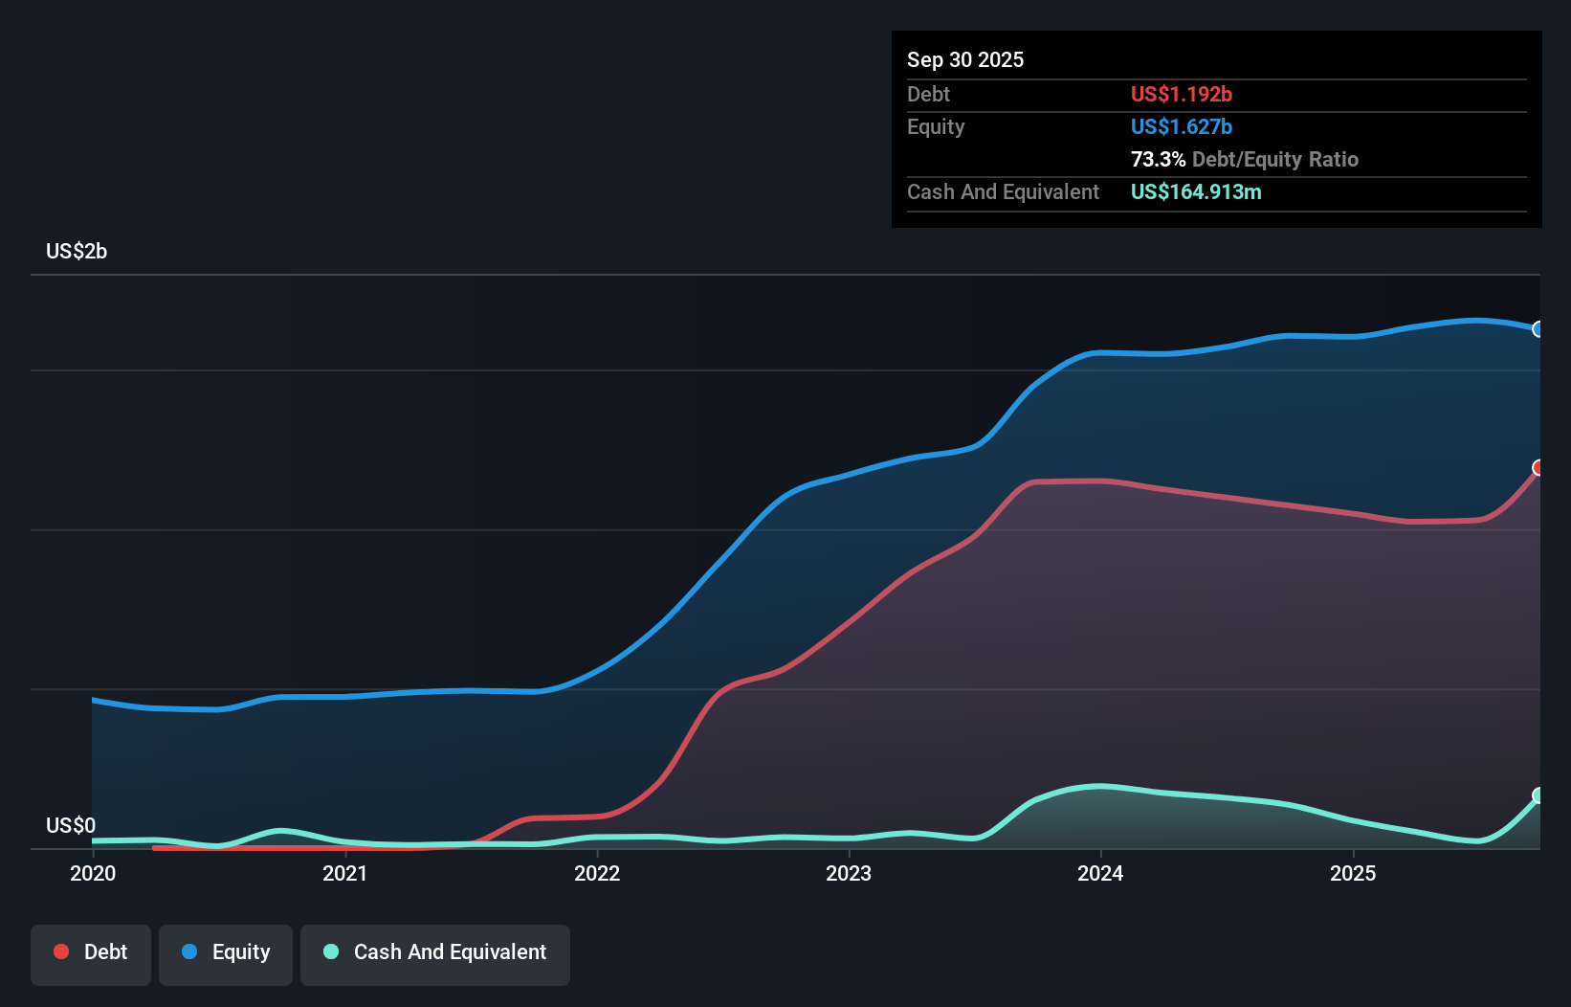Viewport: 1571px width, 1007px height.
Task: Select the 2023 axis label
Action: pos(851,873)
